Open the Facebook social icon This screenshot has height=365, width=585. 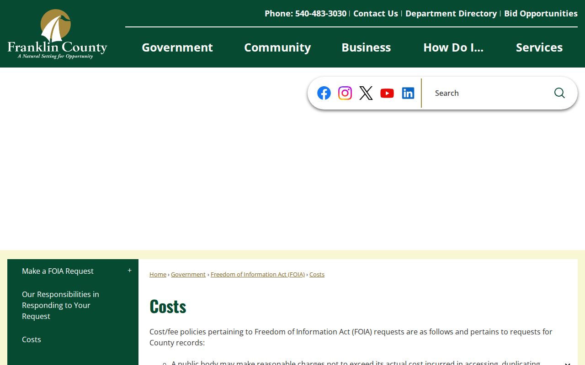click(x=324, y=93)
